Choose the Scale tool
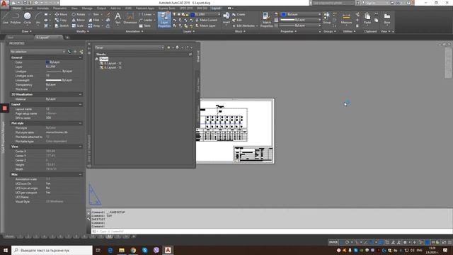Viewport: 453px width, 255px height. pos(78,25)
